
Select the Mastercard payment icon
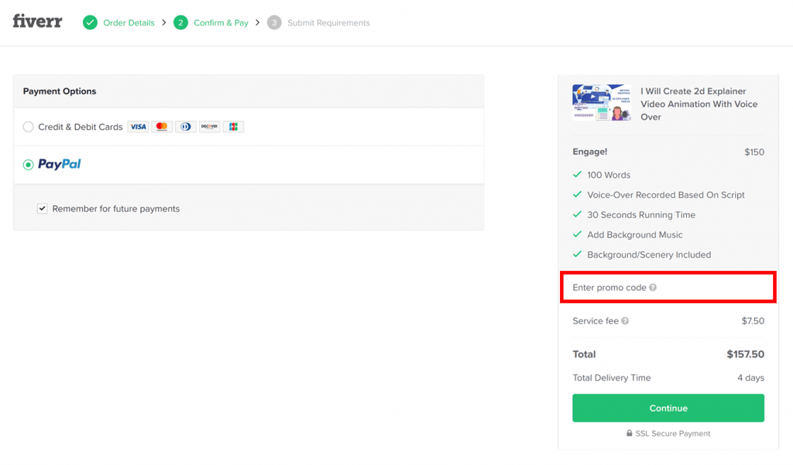coord(161,126)
